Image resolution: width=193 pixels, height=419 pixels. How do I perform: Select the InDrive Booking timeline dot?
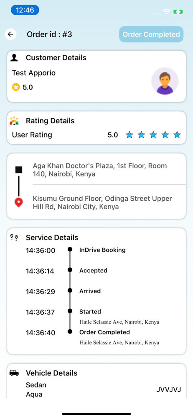click(70, 249)
